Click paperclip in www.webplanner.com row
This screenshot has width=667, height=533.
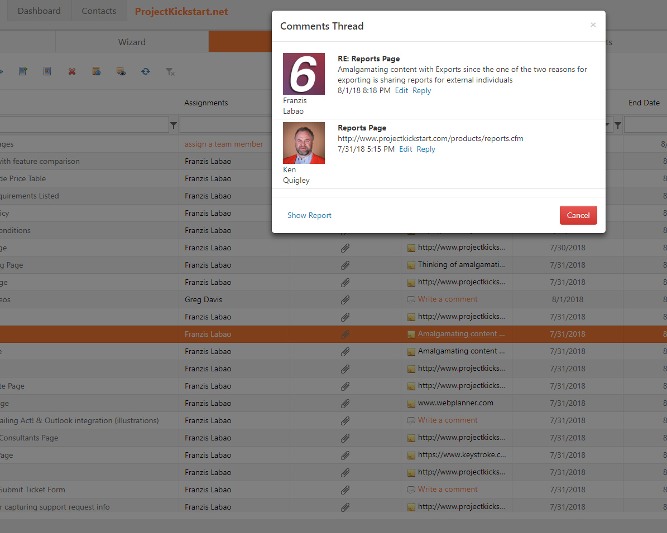[x=346, y=403]
